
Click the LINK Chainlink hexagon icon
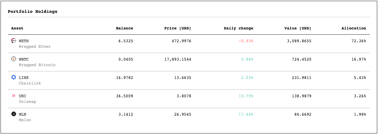click(13, 77)
